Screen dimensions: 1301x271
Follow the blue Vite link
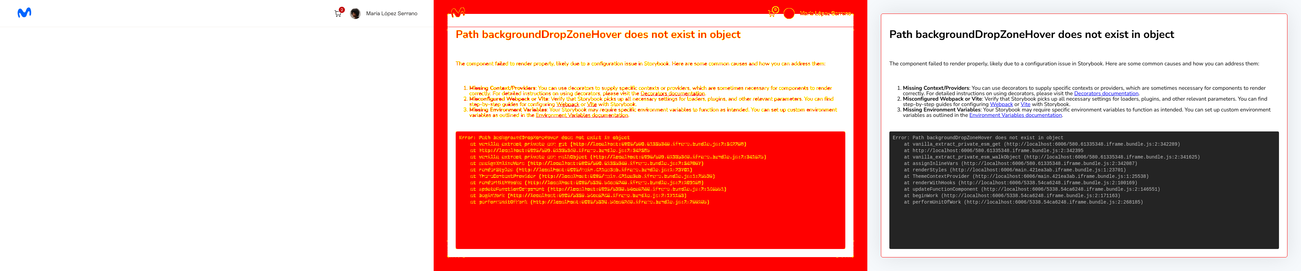click(1025, 104)
